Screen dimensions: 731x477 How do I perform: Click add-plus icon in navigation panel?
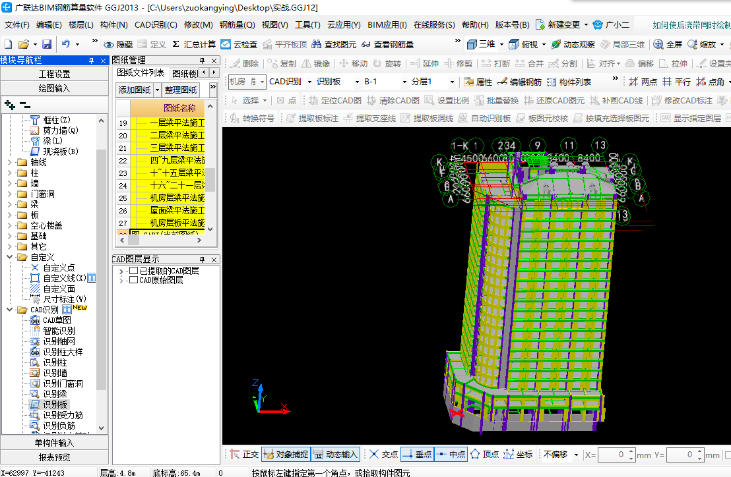pyautogui.click(x=9, y=105)
